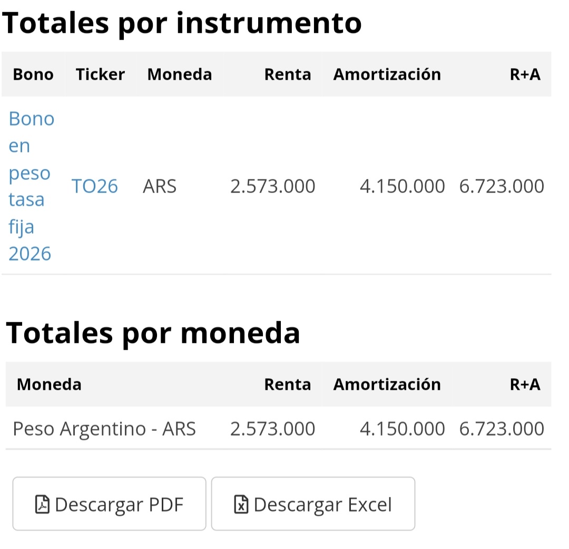Image resolution: width=569 pixels, height=549 pixels.
Task: Select the ARS currency cell
Action: point(160,186)
